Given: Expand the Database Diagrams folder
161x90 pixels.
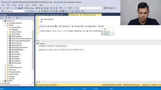Looking at the screenshot, I should (x=5, y=23).
